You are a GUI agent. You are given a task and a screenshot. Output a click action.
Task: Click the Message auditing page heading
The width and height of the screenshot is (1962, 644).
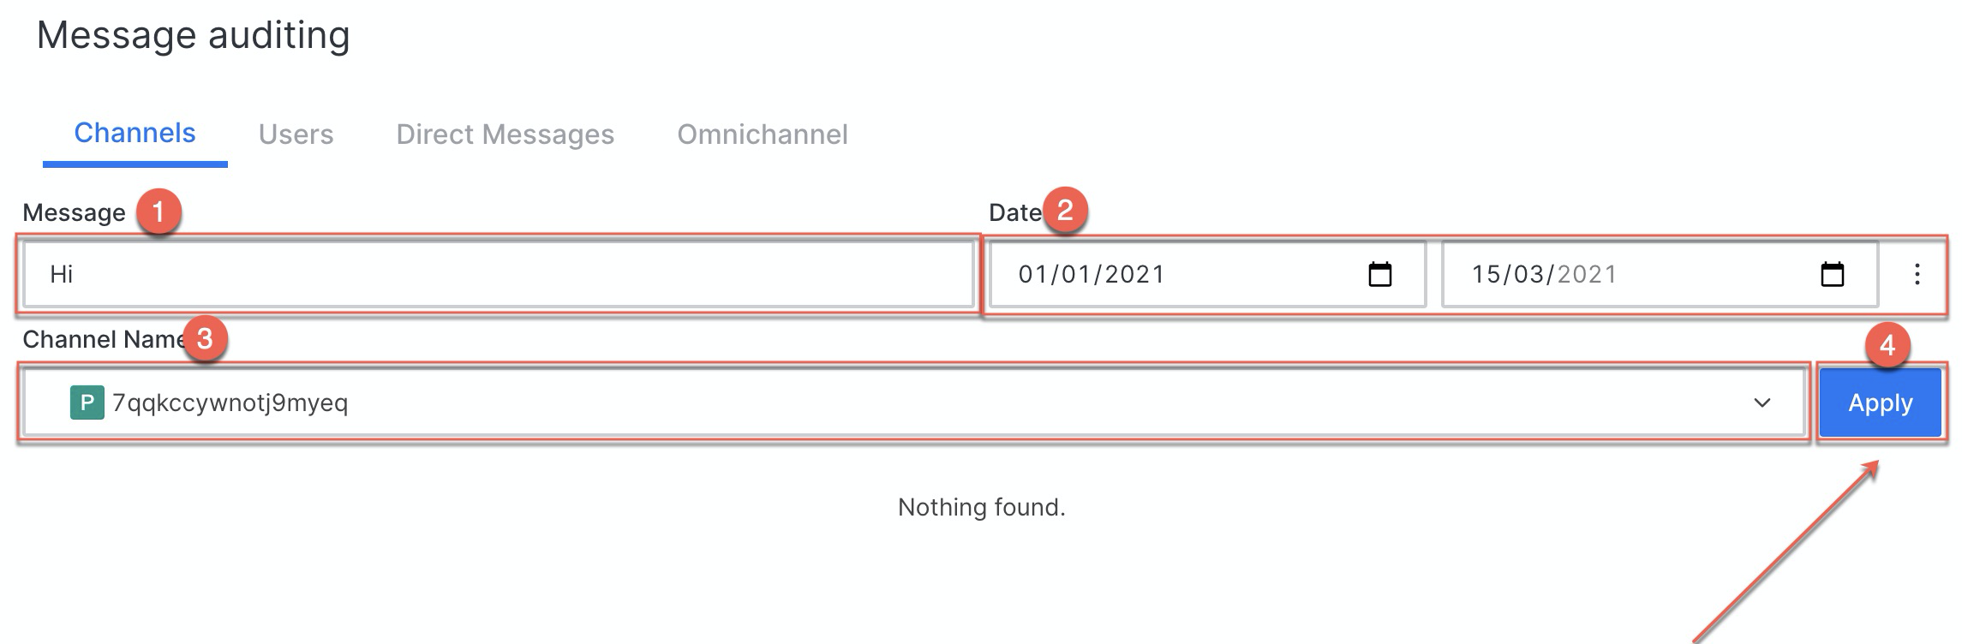pos(194,36)
